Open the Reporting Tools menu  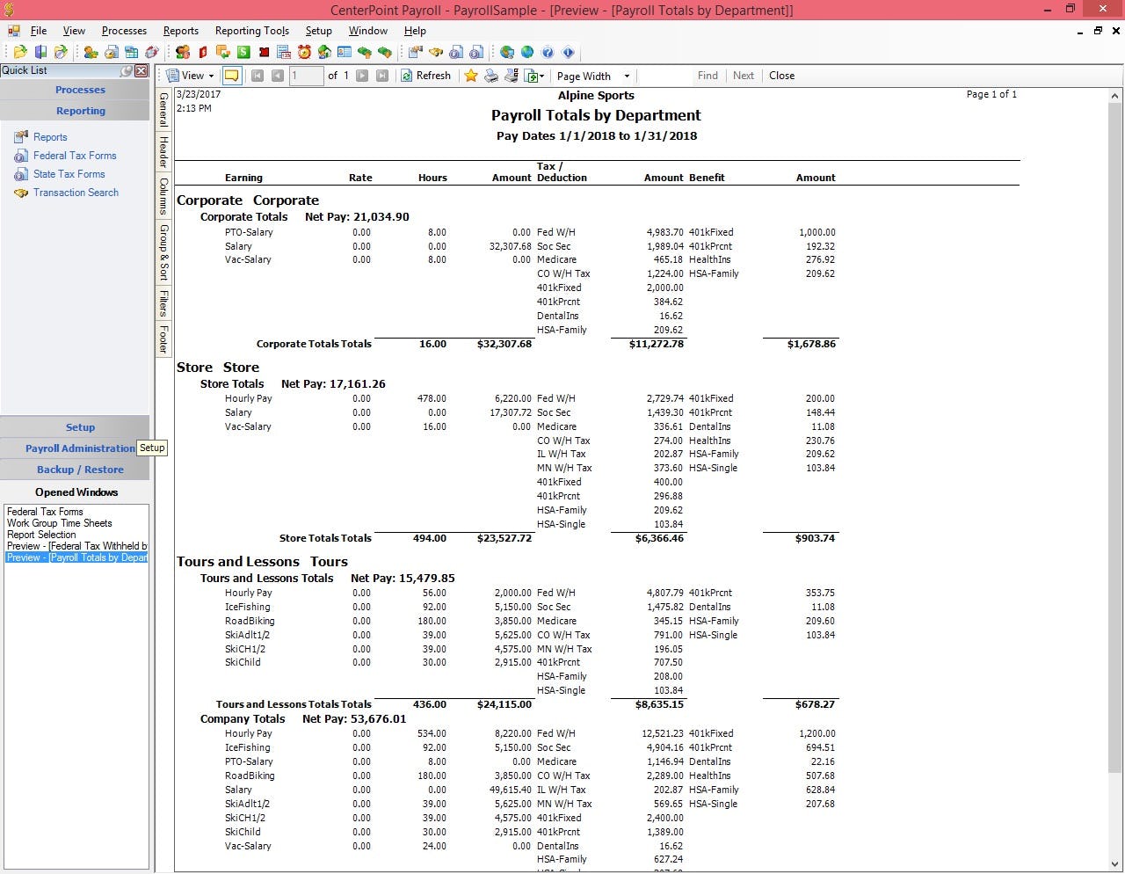tap(252, 31)
